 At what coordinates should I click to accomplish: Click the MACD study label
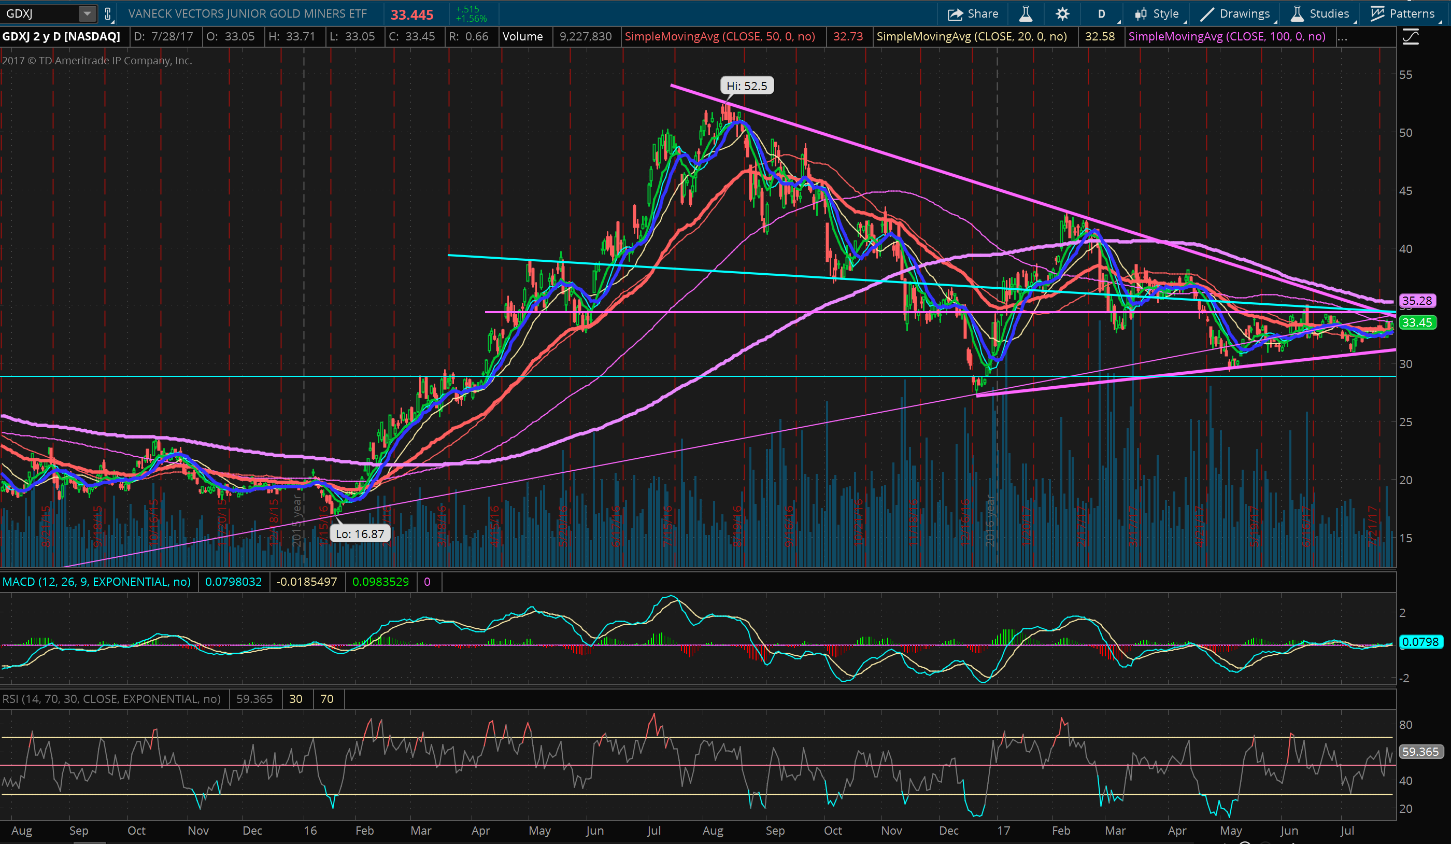tap(96, 582)
